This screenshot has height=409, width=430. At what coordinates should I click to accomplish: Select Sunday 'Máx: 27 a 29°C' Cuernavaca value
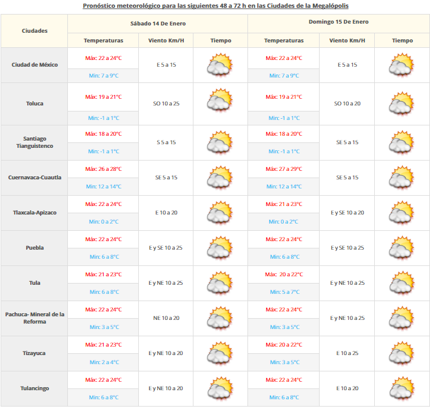[284, 169]
